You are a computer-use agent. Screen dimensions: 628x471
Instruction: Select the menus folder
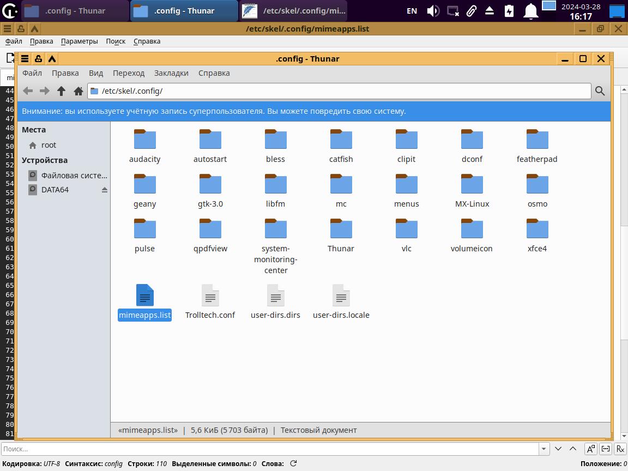(x=407, y=191)
